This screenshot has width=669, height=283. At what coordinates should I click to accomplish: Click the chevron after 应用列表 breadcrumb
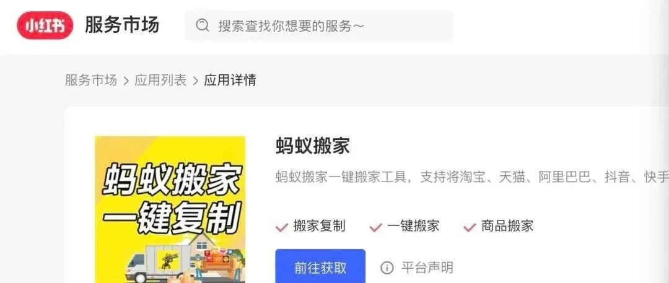point(196,81)
